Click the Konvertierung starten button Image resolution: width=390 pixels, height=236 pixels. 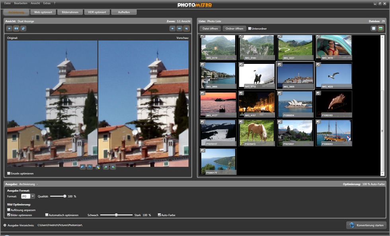366,225
